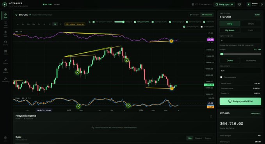
Task: Click the green checkmark signal on price near 110000
Action: click(x=126, y=60)
